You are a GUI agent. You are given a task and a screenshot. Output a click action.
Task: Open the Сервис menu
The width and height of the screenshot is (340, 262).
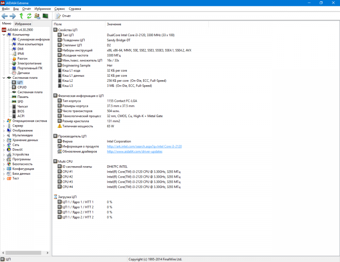pos(60,9)
